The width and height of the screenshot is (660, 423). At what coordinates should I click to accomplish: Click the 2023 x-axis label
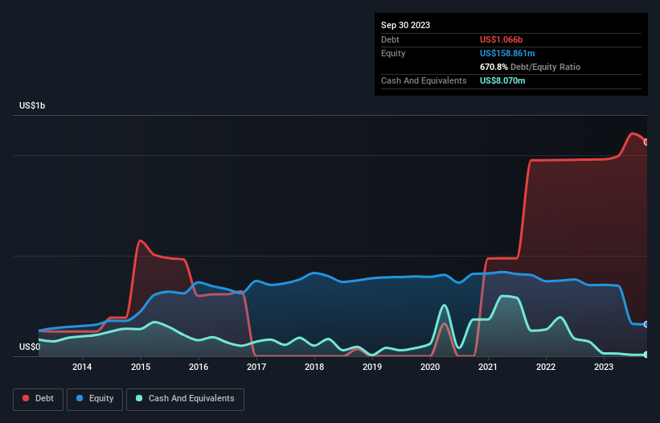click(x=604, y=367)
